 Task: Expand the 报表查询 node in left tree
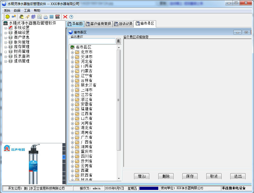6,57
